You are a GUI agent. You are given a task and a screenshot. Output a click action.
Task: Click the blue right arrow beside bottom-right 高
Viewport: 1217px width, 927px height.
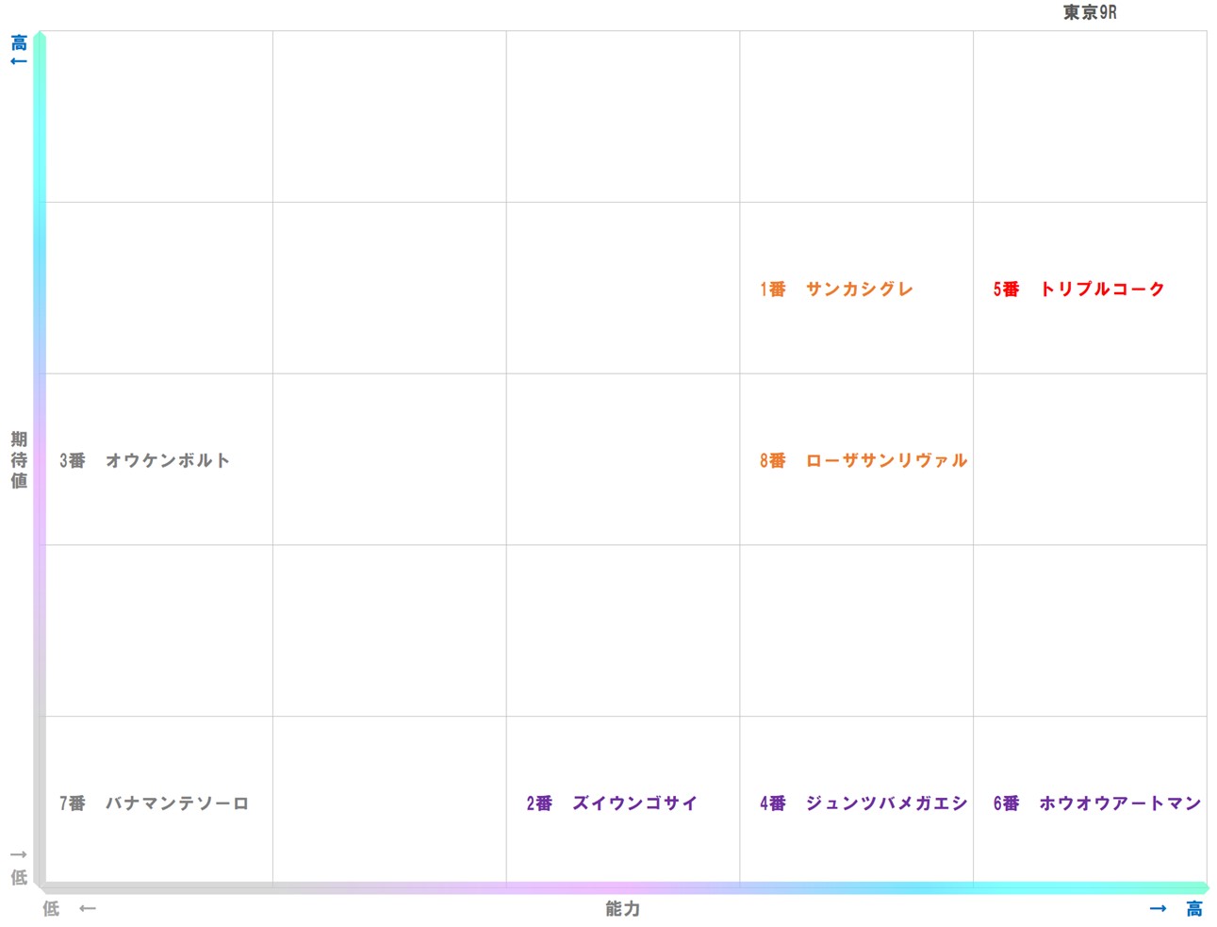click(x=1159, y=908)
